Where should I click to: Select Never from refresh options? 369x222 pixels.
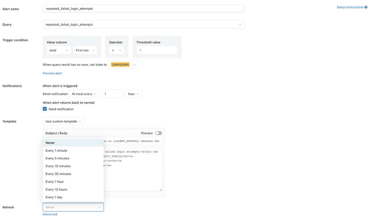[50, 143]
